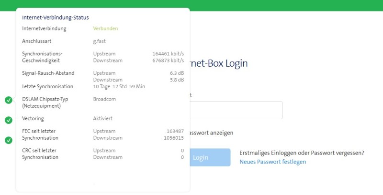Click the green checkmark beside Vectoring

click(x=9, y=120)
